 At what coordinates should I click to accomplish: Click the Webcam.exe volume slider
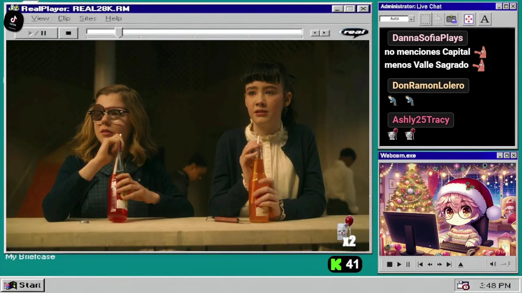coord(505,264)
